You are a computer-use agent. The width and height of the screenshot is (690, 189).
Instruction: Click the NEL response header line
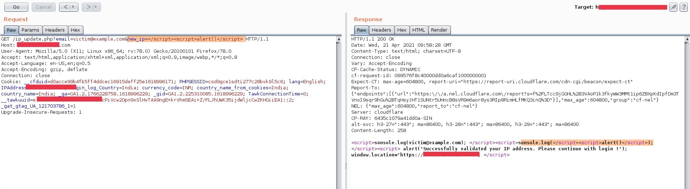pyautogui.click(x=414, y=106)
